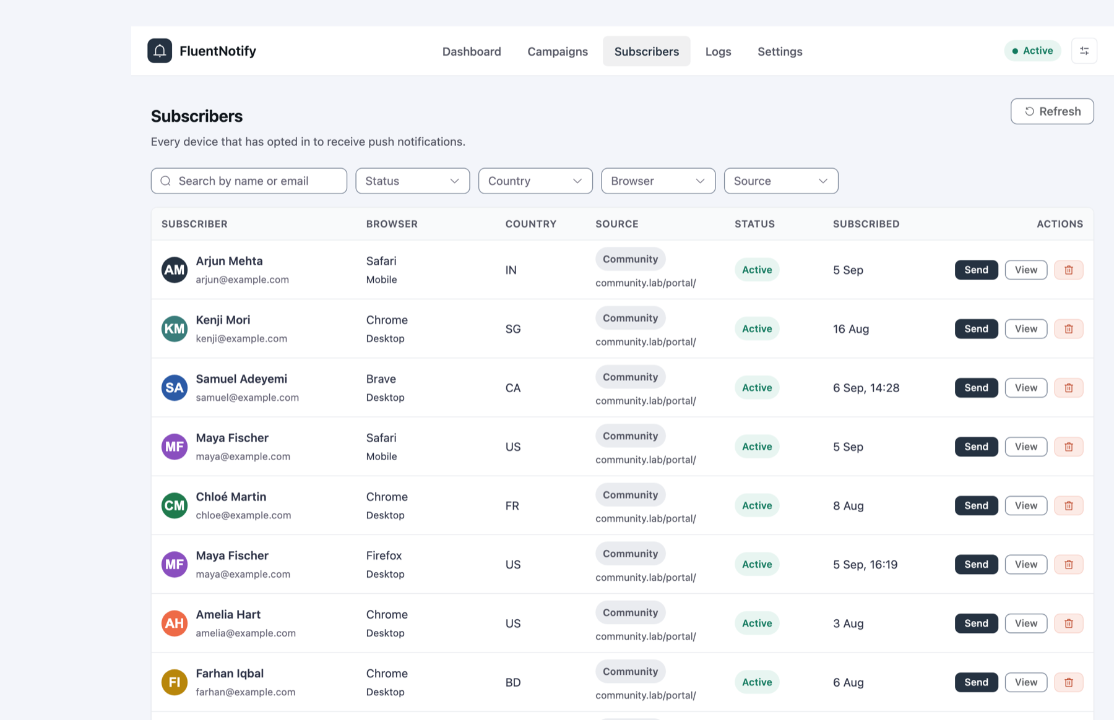Open the Browser filter dropdown
The height and width of the screenshot is (720, 1114).
(x=658, y=181)
